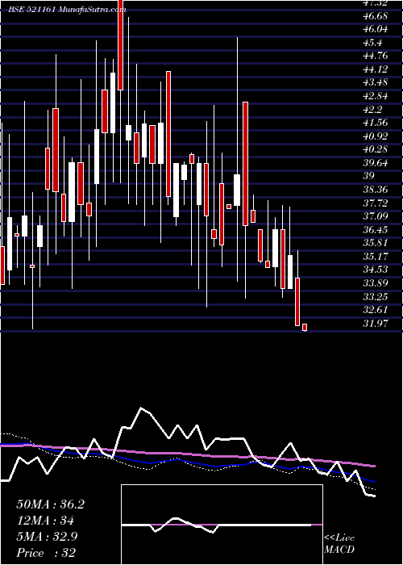
Task: Click the 44.76 price axis label
Action: (376, 56)
